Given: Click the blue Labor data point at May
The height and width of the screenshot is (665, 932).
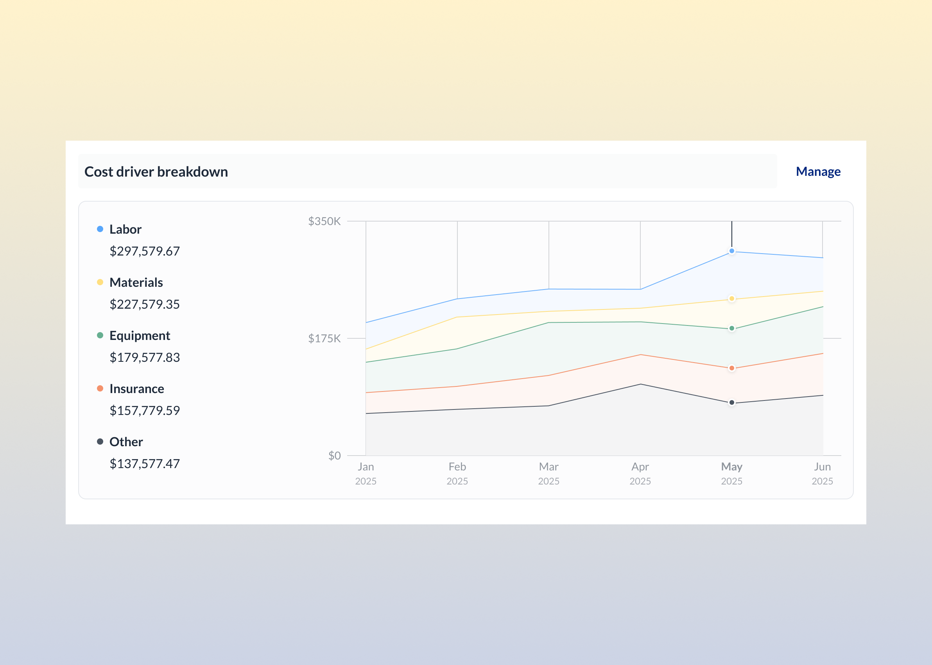Looking at the screenshot, I should [732, 251].
